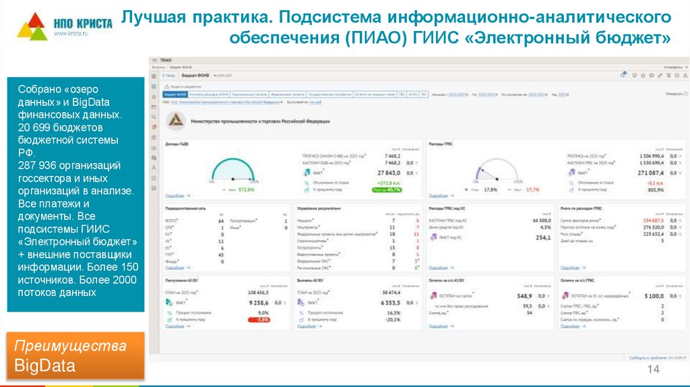Click the pencil edit icon in top-right toolbar
This screenshot has height=387, width=690.
660,76
